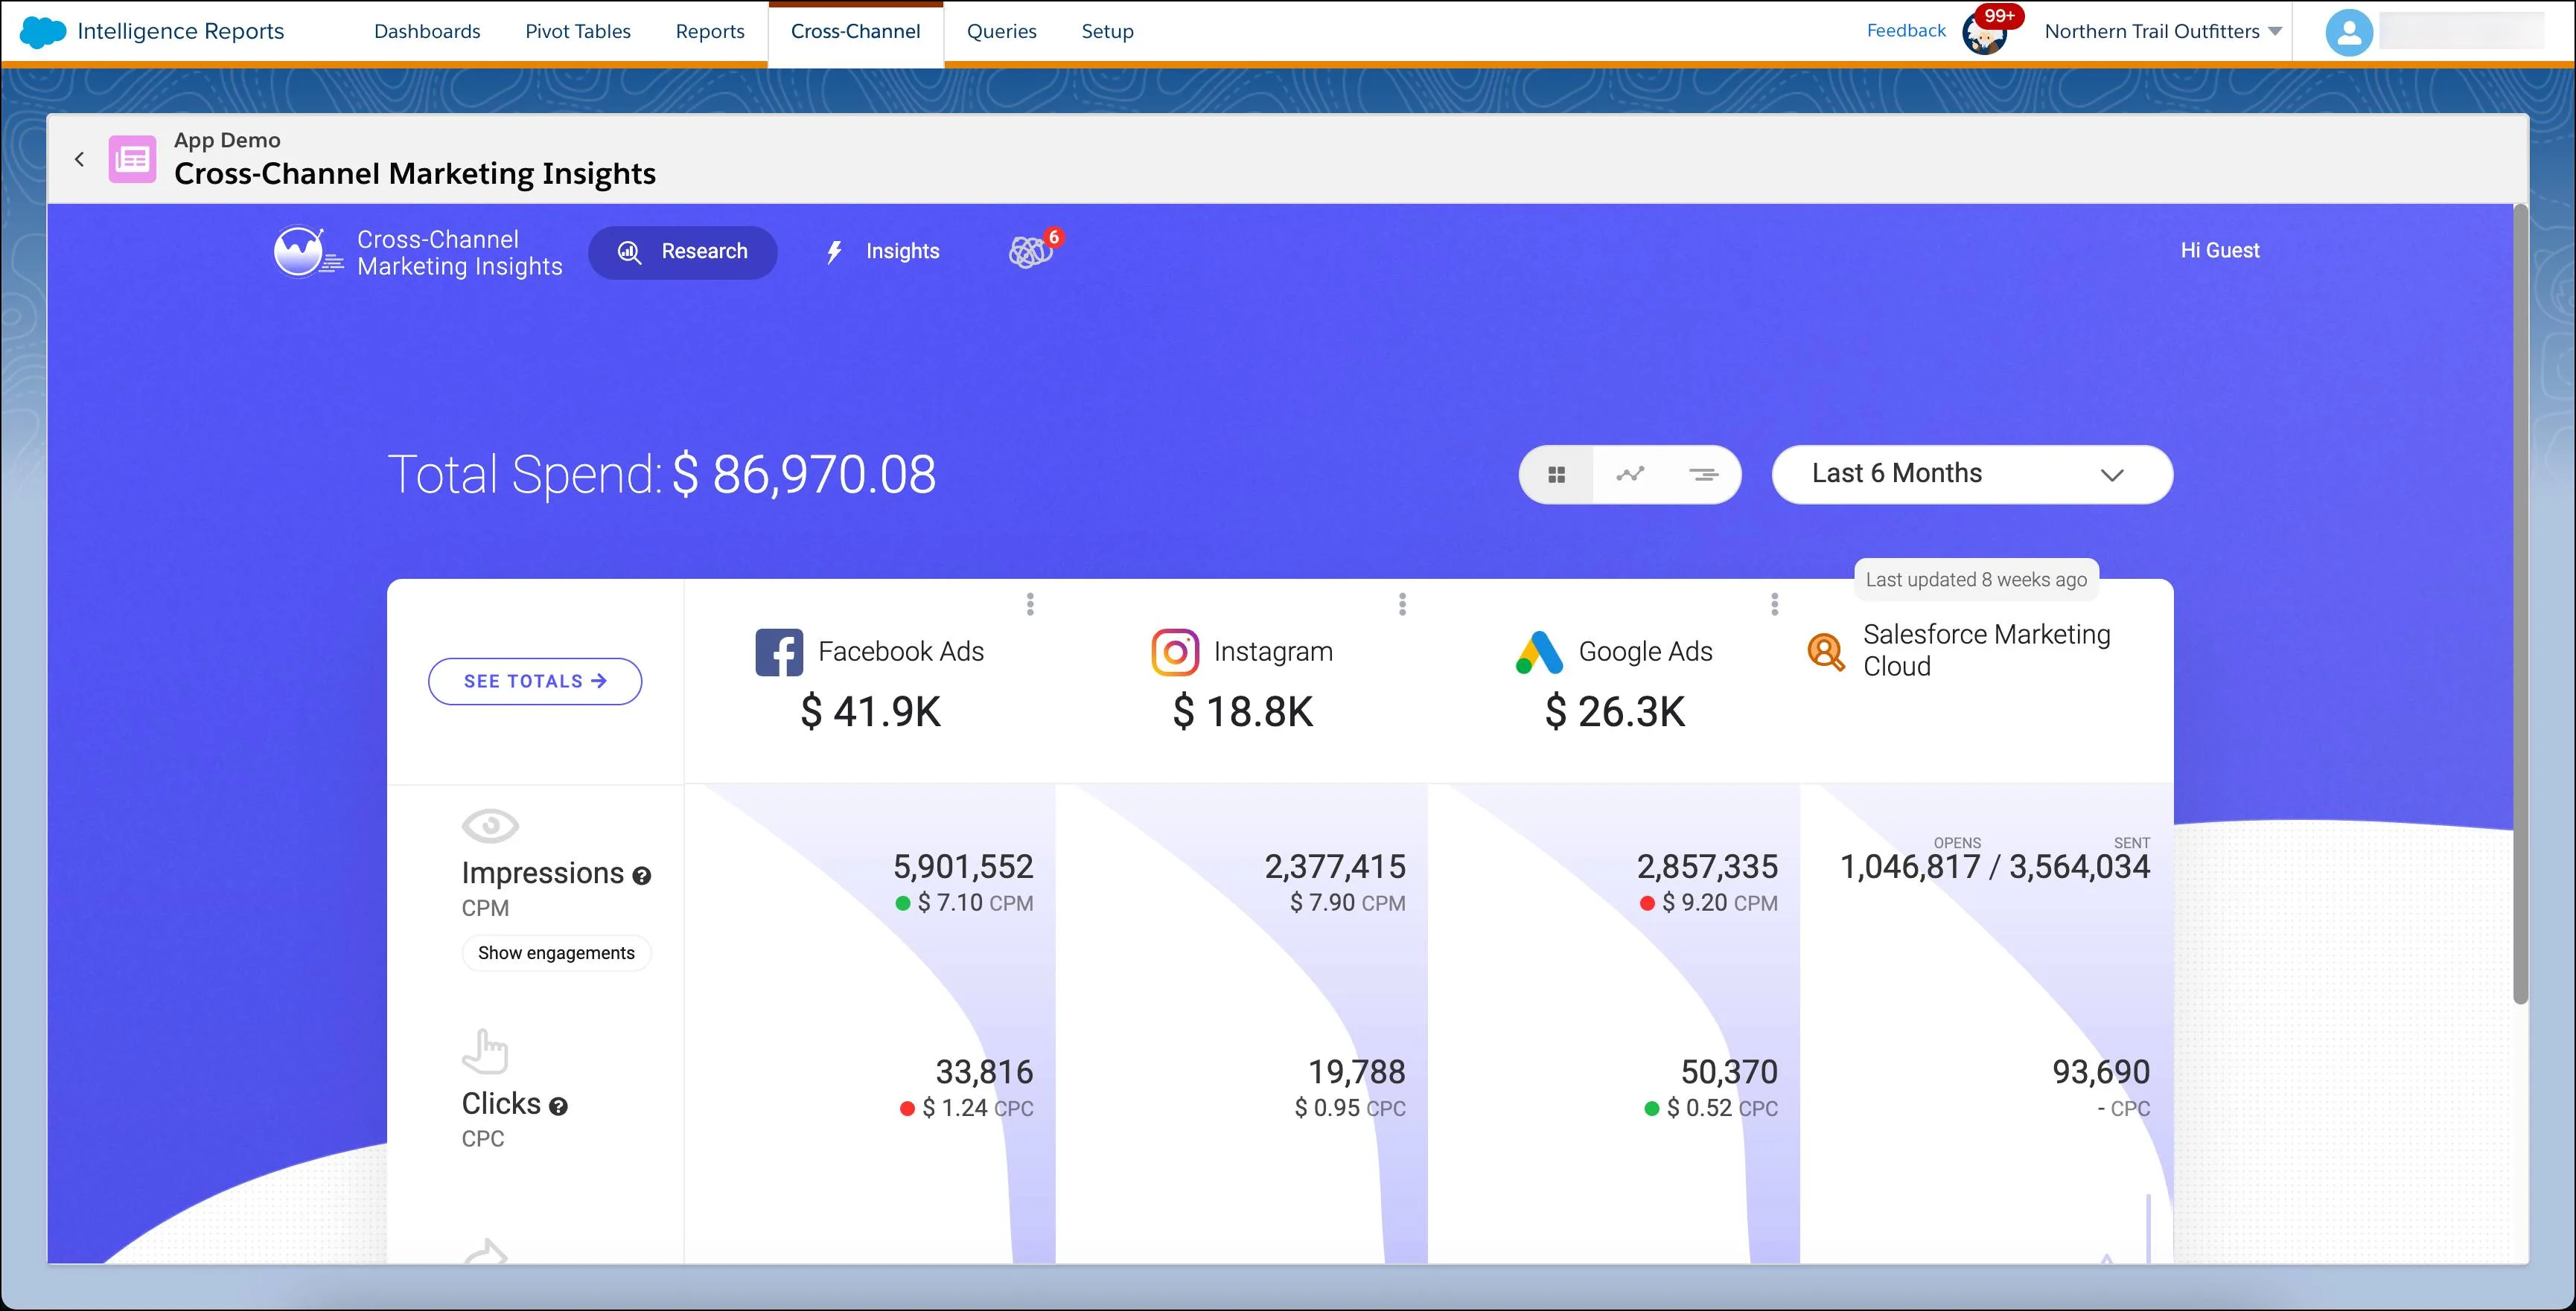Click the Show engagements link
This screenshot has height=1311, width=2576.
(555, 953)
